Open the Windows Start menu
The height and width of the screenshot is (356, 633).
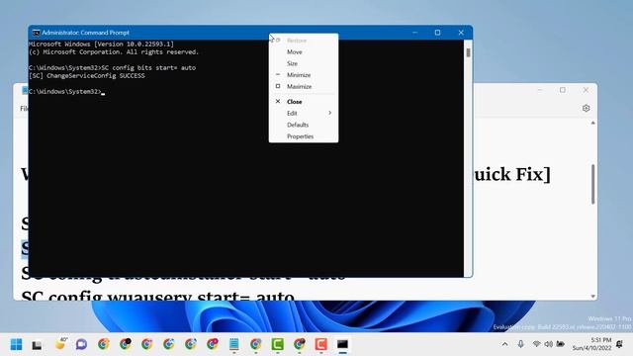click(x=16, y=344)
